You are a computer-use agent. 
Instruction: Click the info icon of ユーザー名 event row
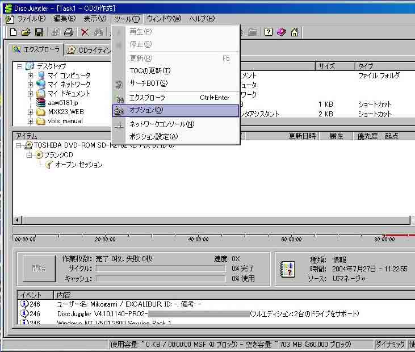tap(24, 304)
